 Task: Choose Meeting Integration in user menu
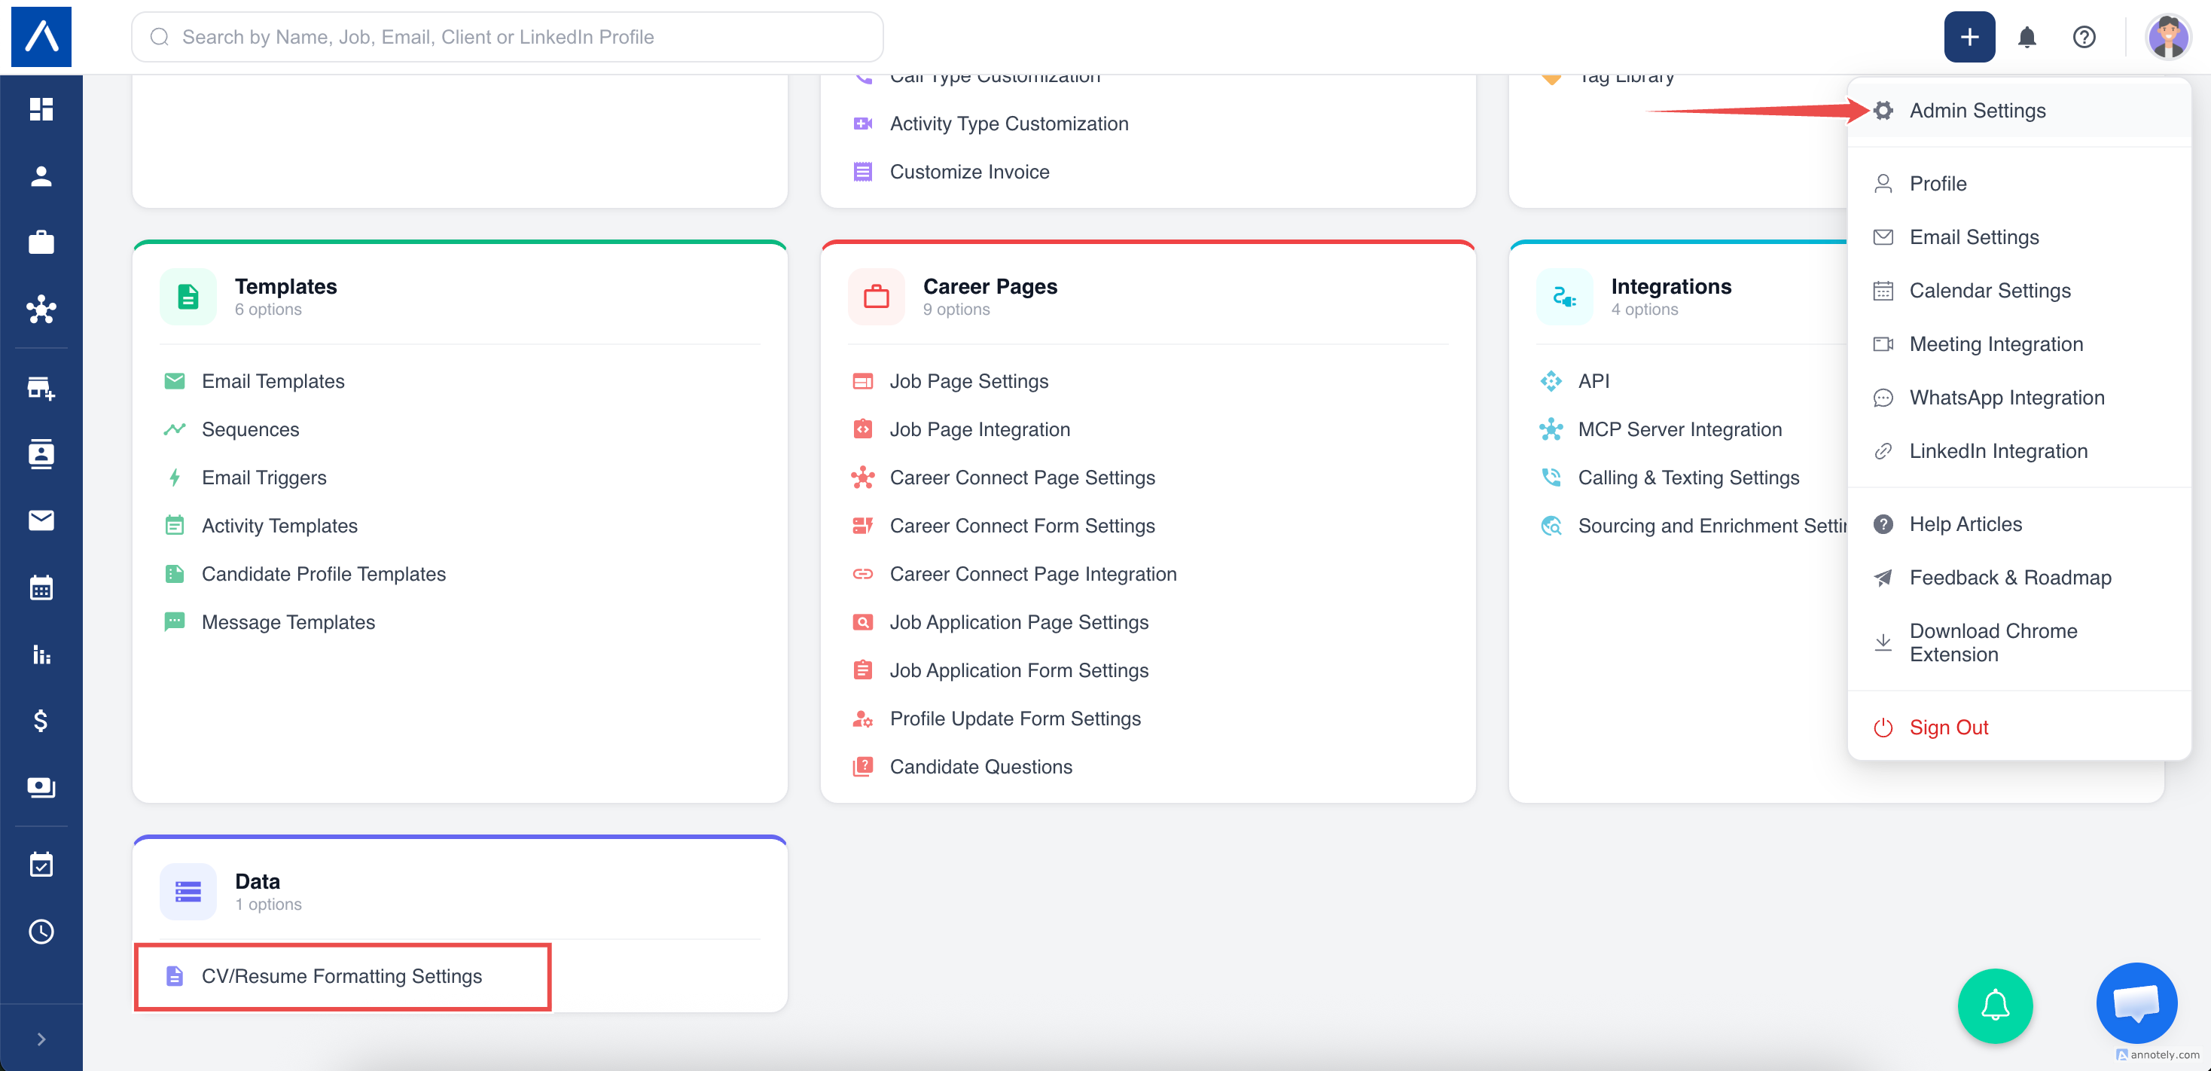2019,344
